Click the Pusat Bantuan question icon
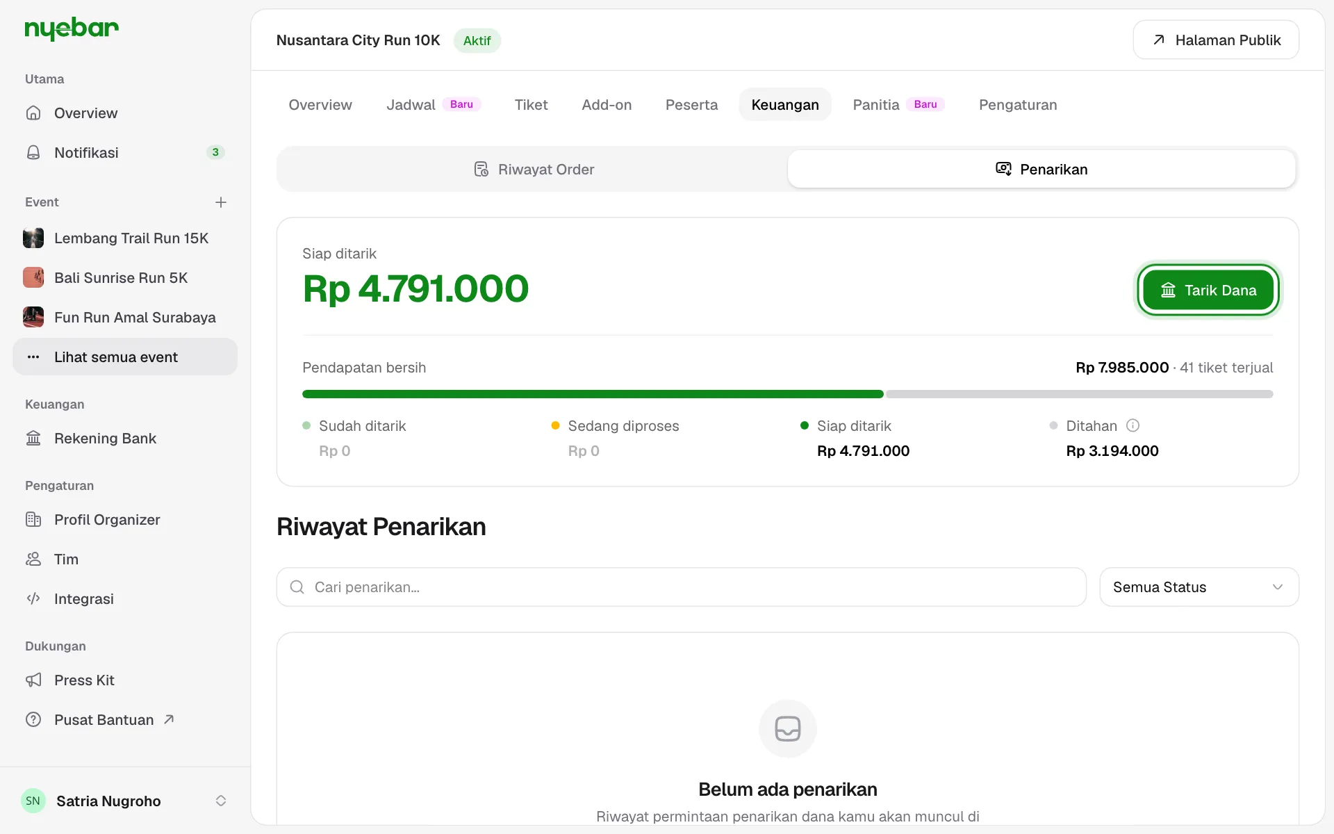Image resolution: width=1334 pixels, height=834 pixels. click(33, 720)
